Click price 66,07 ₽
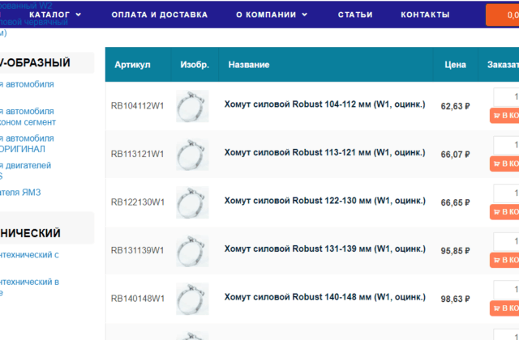 455,155
